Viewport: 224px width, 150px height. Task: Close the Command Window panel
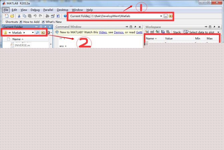[140, 27]
